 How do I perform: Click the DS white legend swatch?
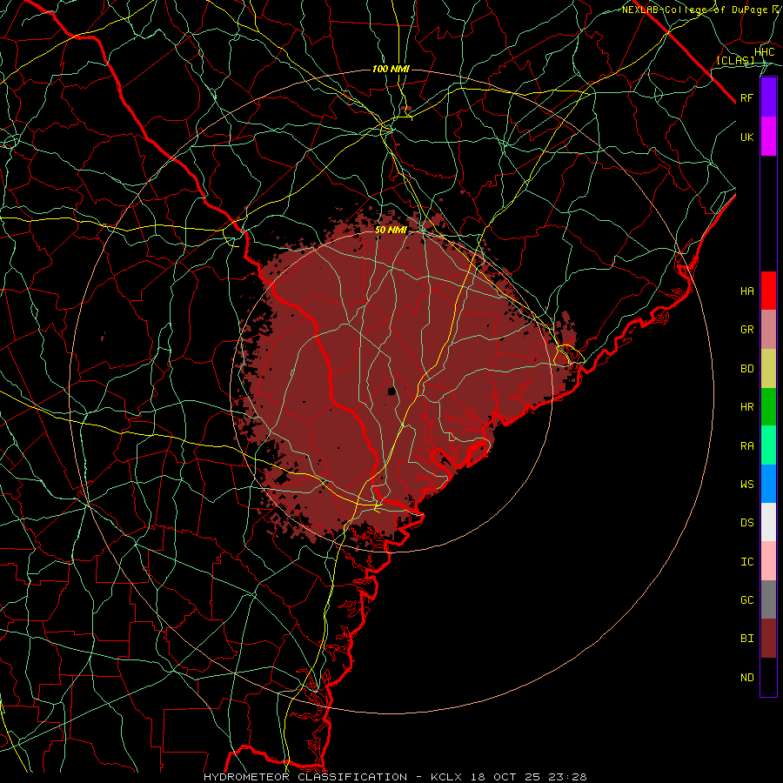pos(768,522)
